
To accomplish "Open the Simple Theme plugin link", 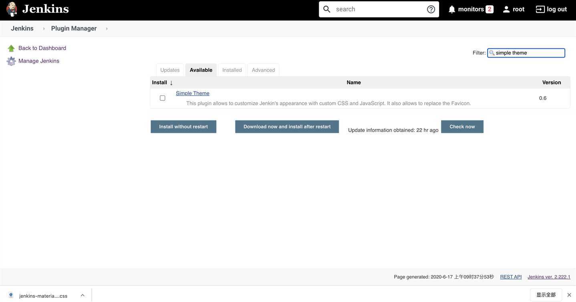I will (x=193, y=93).
